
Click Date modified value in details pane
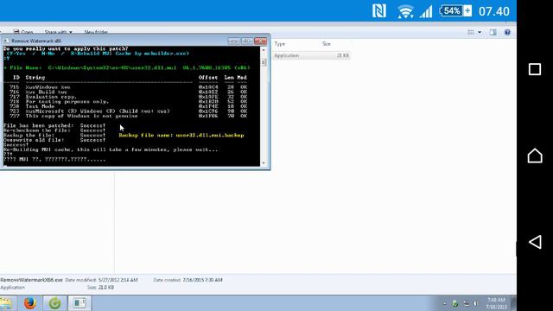tap(118, 280)
